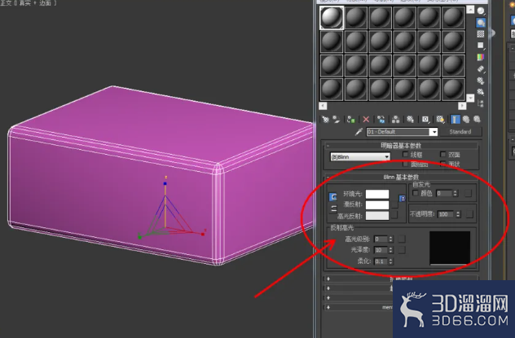
Task: Click Put Material to Scene icon
Action: (336, 120)
